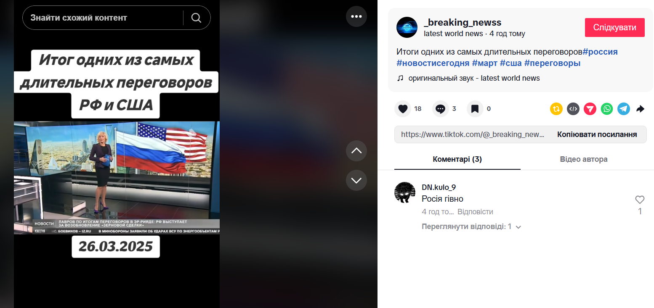Open the #переговоры hashtag link

pos(552,63)
